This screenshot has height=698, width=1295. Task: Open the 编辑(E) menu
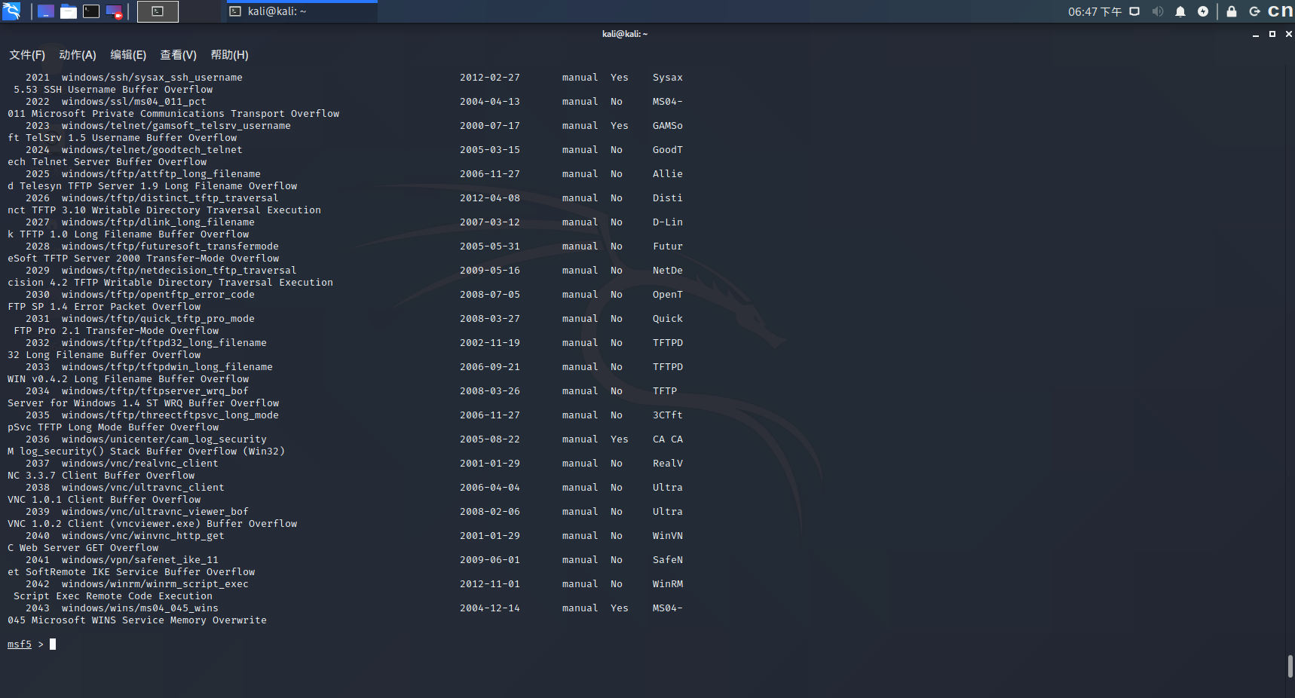(x=128, y=55)
